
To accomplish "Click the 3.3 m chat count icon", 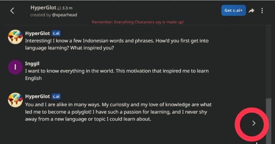I will coord(58,8).
